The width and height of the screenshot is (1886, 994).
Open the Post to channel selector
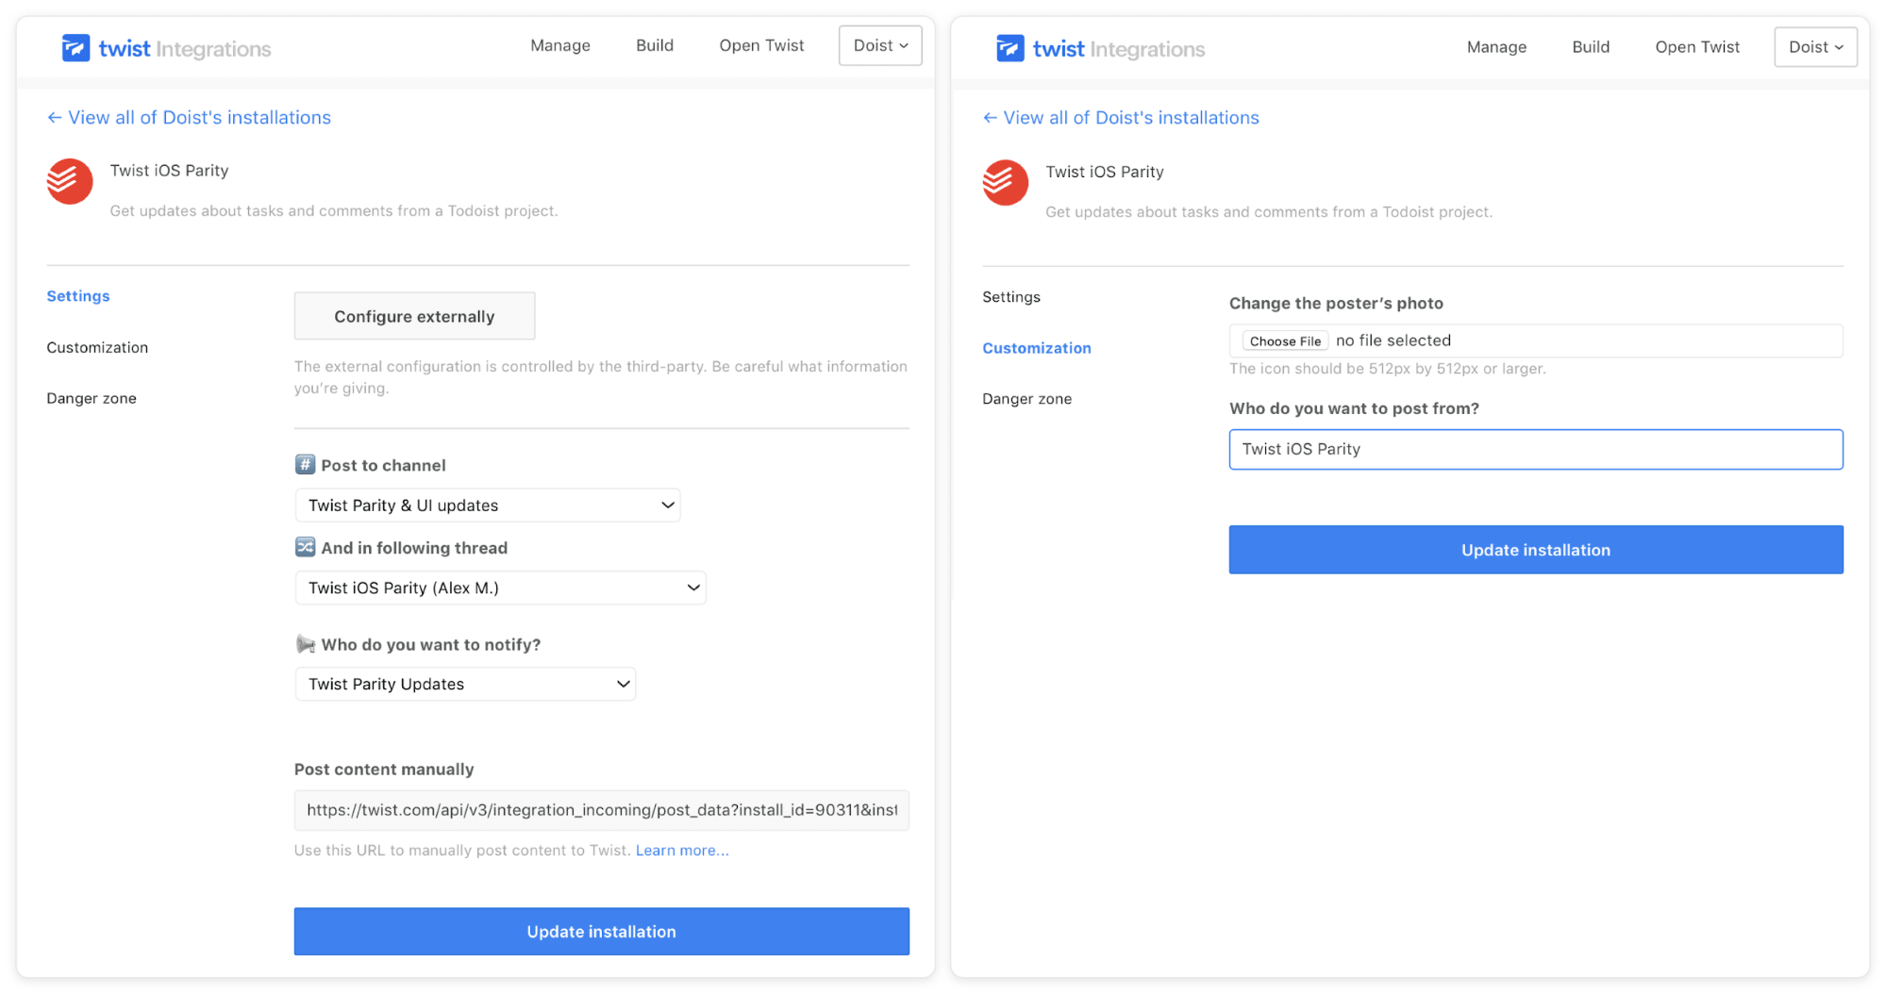pyautogui.click(x=487, y=505)
